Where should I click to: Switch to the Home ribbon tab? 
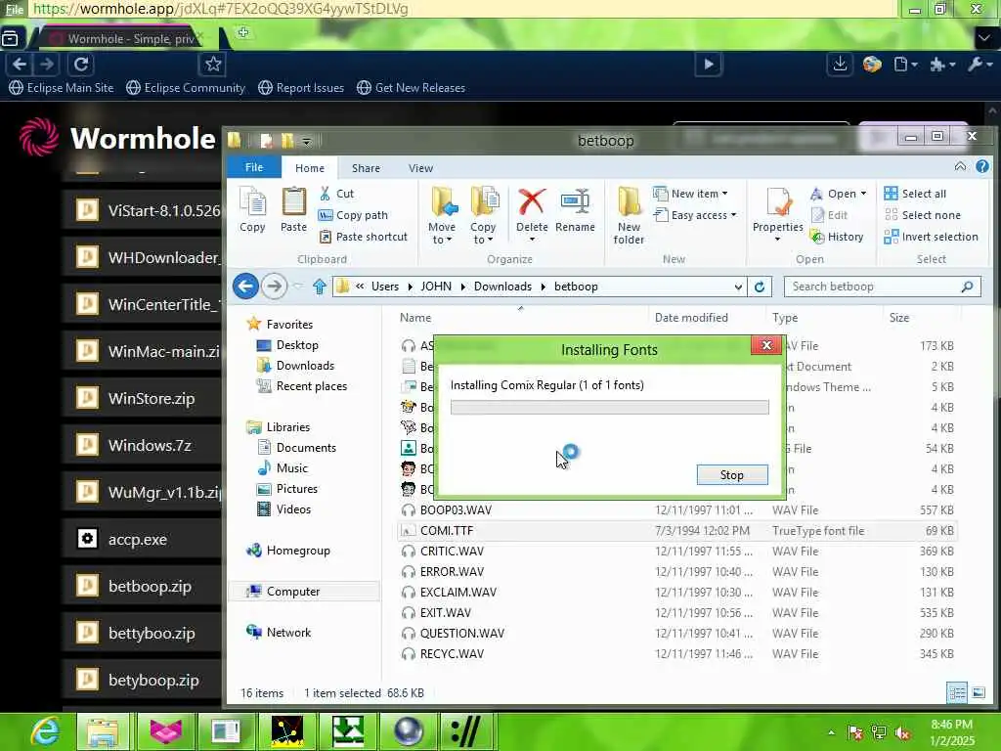pos(310,168)
